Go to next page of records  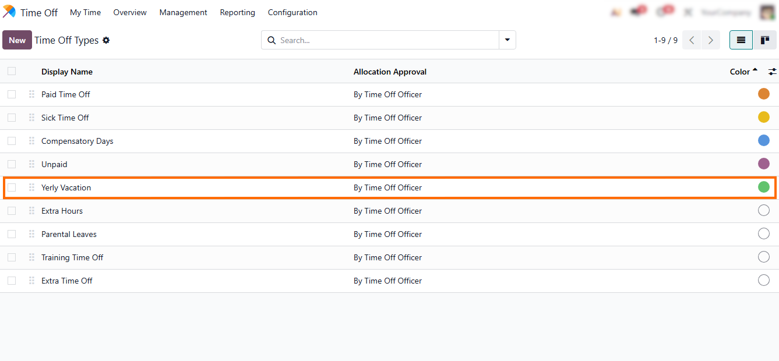tap(710, 40)
